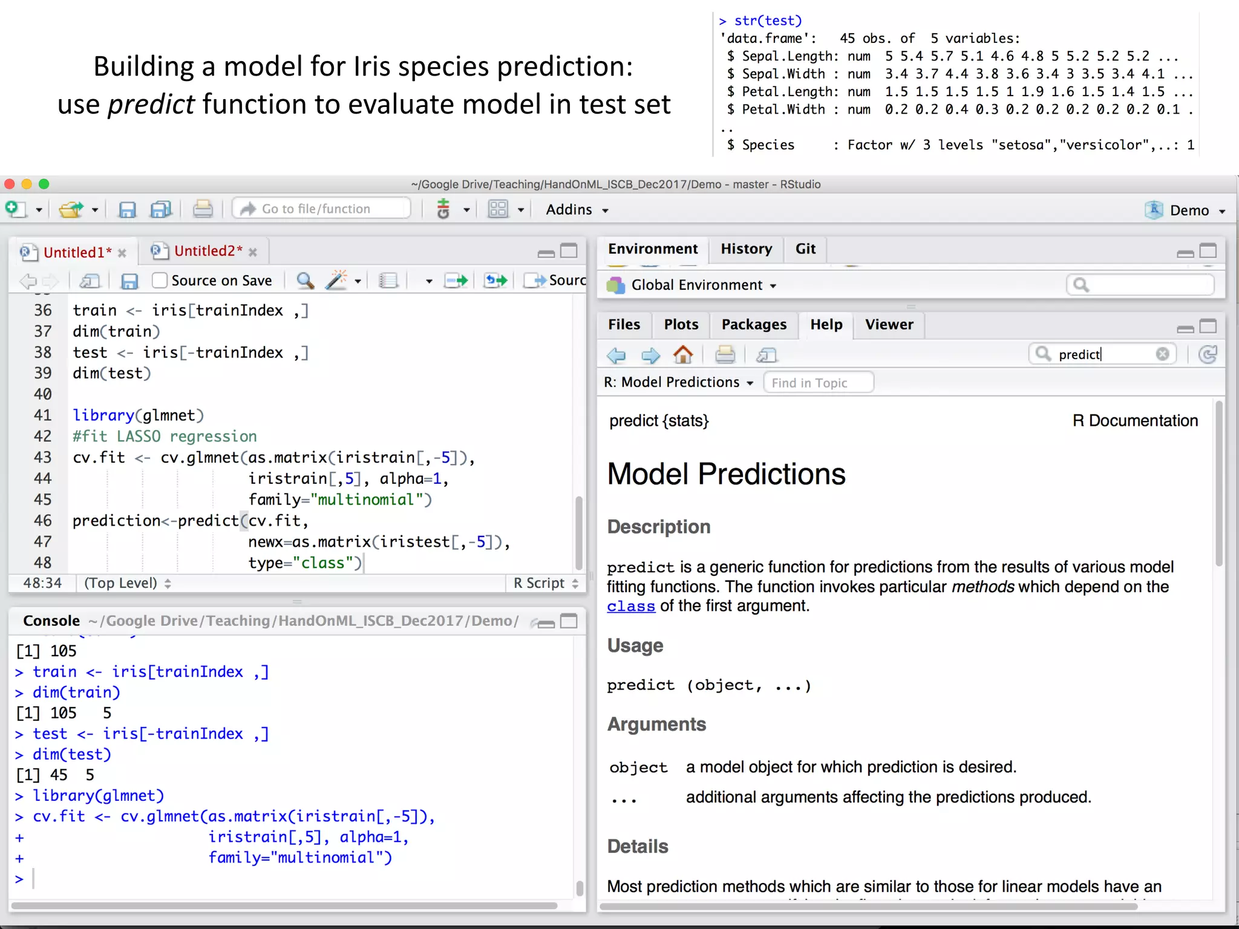This screenshot has width=1239, height=929.
Task: Expand the recent files dropdown arrow
Action: 95,210
